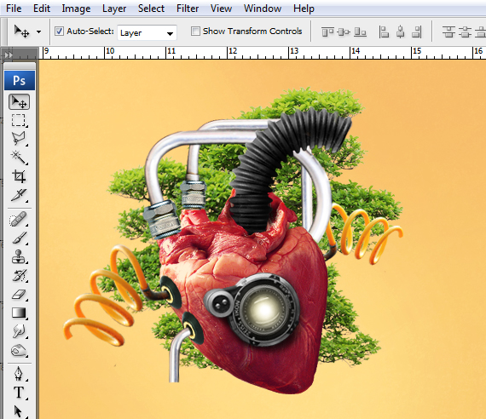Select the Healing Brush tool
Image resolution: width=486 pixels, height=419 pixels.
[19, 219]
